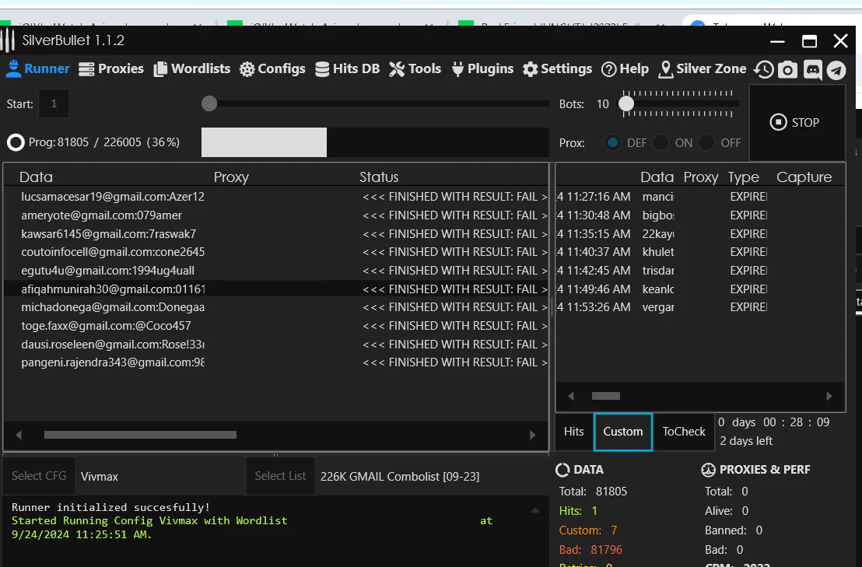The image size is (862, 567).
Task: Click the SilverBullet logo icon
Action: (8, 40)
